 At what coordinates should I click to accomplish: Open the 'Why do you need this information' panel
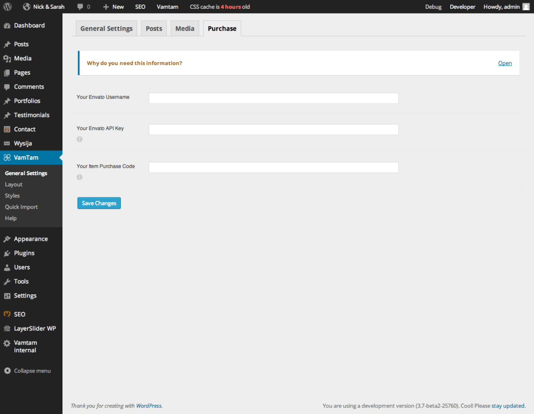click(x=505, y=63)
